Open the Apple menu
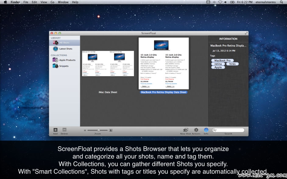The height and width of the screenshot is (179, 287). tap(5, 2)
